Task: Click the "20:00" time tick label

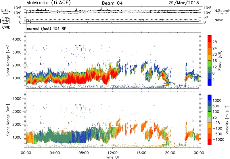Action: (170, 153)
